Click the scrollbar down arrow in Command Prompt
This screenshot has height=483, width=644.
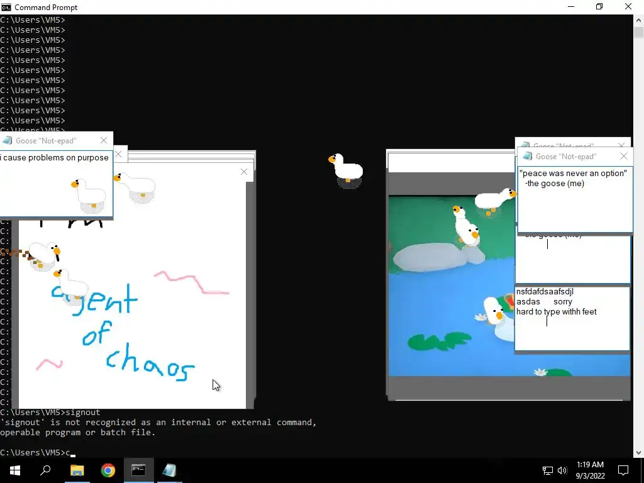pos(639,453)
